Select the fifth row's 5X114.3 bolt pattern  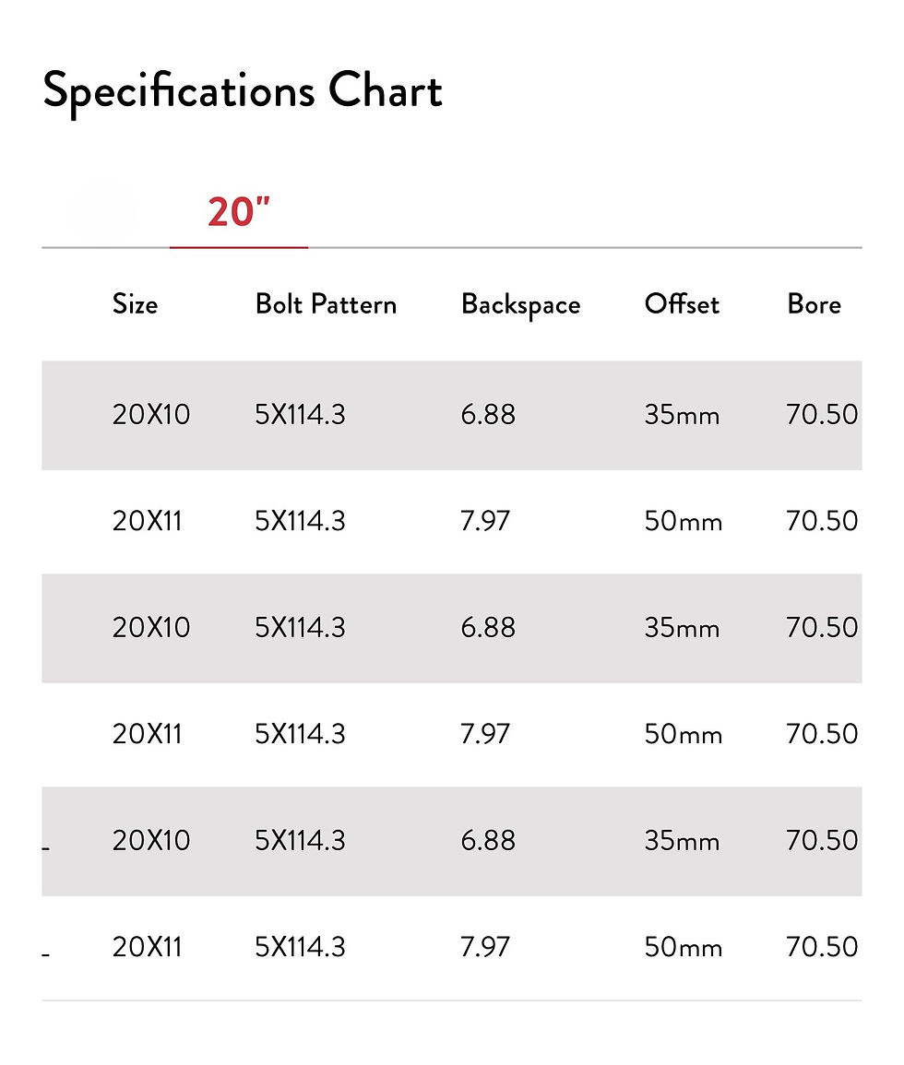click(x=300, y=841)
